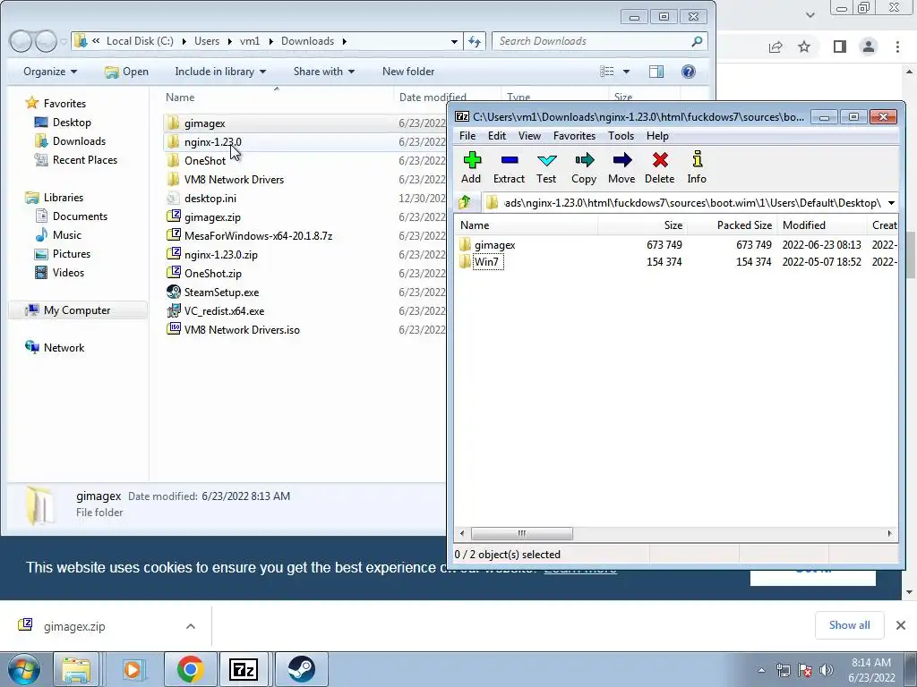Open the Share with dropdown
Image resolution: width=917 pixels, height=687 pixels.
(324, 72)
